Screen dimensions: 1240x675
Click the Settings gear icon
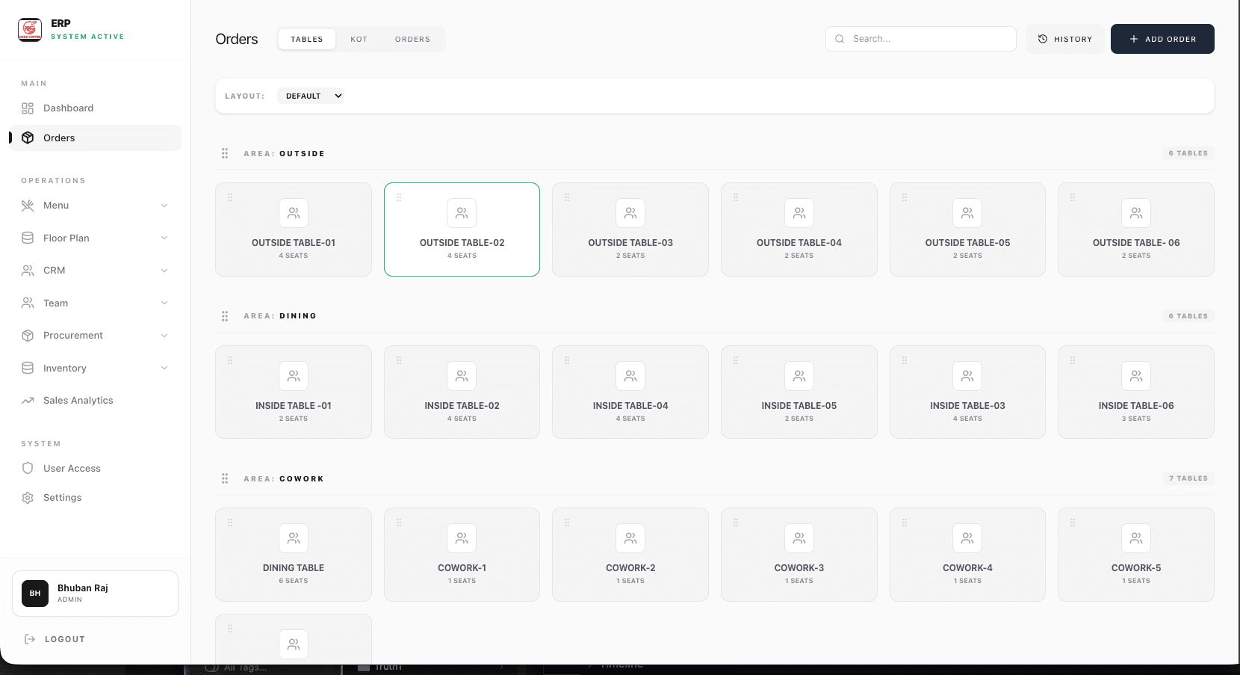click(x=28, y=498)
